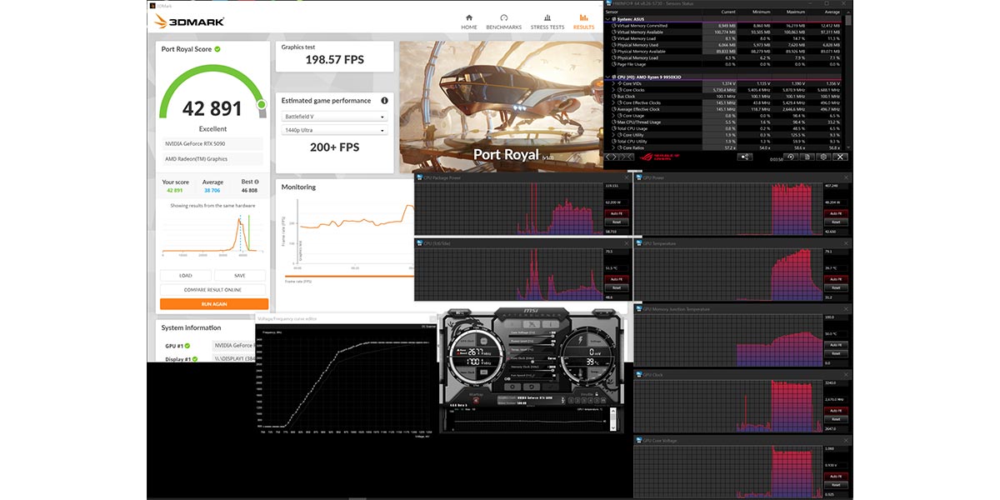Viewport: 1000px width, 500px height.
Task: Click Auto Fit in CPU Package Power graph
Action: (615, 213)
